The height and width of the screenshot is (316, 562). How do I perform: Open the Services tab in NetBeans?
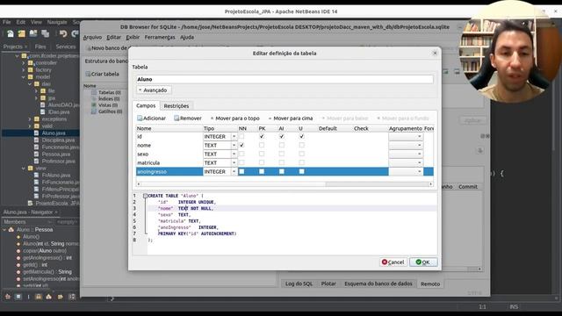coord(66,47)
